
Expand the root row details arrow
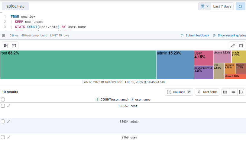[x=9, y=106]
